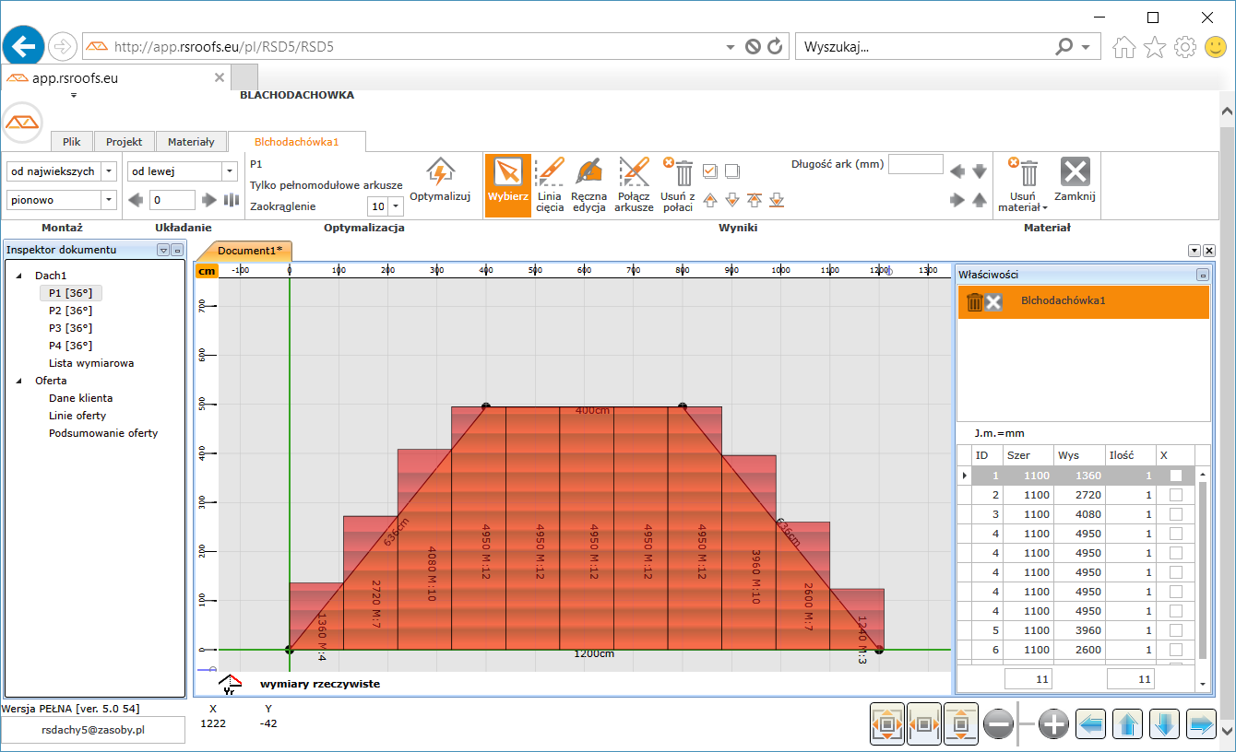Open the 'od największych' dropdown
Viewport: 1236px width, 752px height.
pos(109,171)
